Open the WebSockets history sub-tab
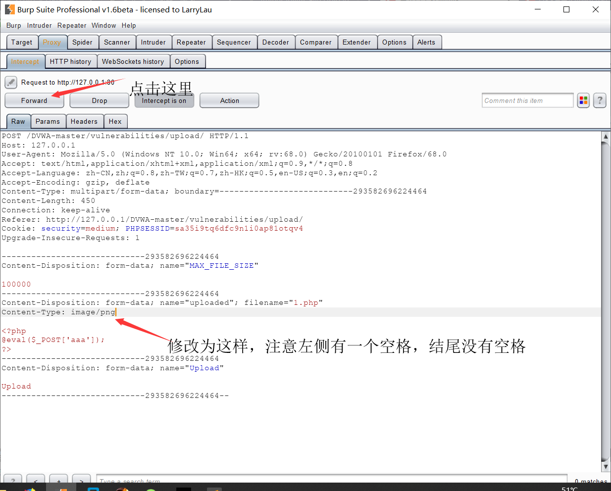611x491 pixels. pyautogui.click(x=133, y=61)
